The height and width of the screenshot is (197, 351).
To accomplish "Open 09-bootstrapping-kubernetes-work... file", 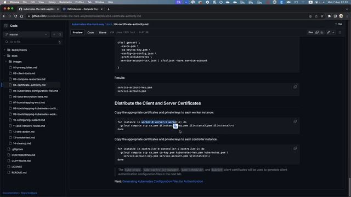I will 35,114.
